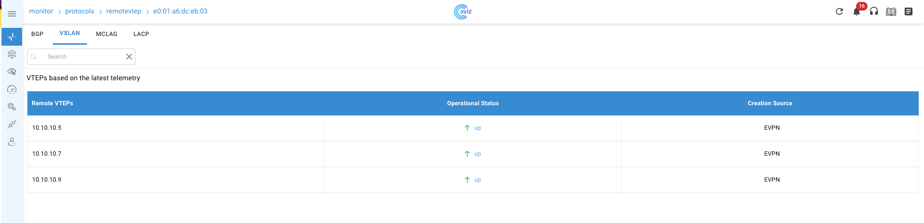This screenshot has width=924, height=223.
Task: Open the topology cube sidebar icon
Action: coord(12,54)
